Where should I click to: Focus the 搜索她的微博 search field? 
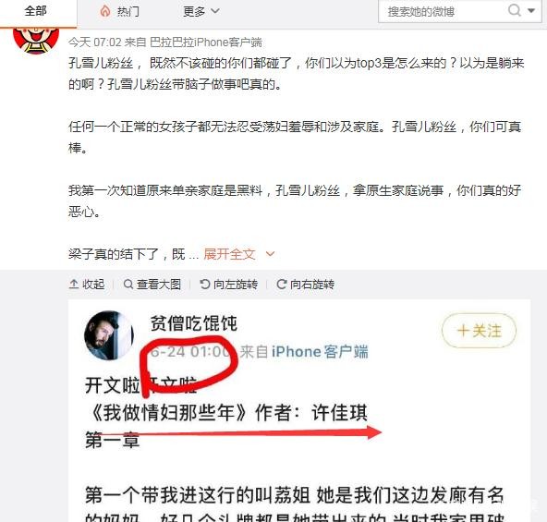(x=443, y=11)
